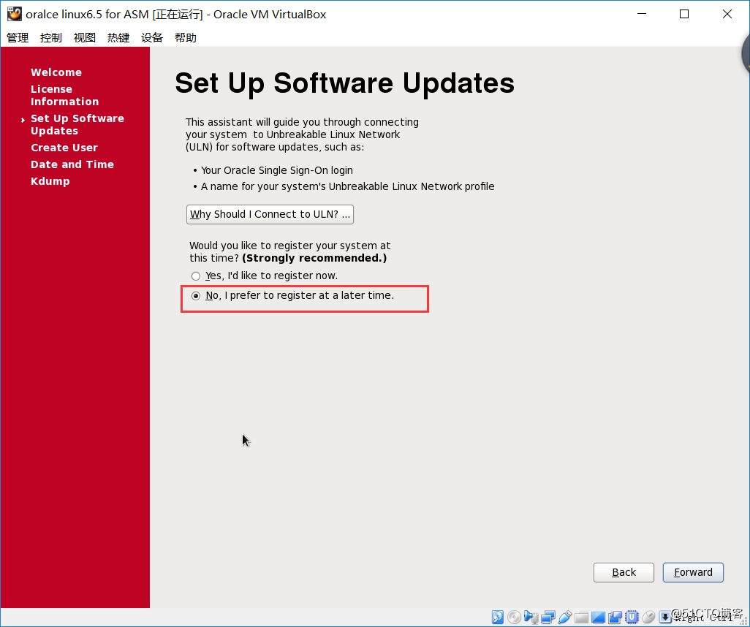Click the CPU virtualization status icon
Viewport: 750px width, 627px height.
point(632,617)
